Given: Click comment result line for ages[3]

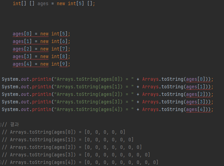Looking at the screenshot, I should tap(76, 155).
